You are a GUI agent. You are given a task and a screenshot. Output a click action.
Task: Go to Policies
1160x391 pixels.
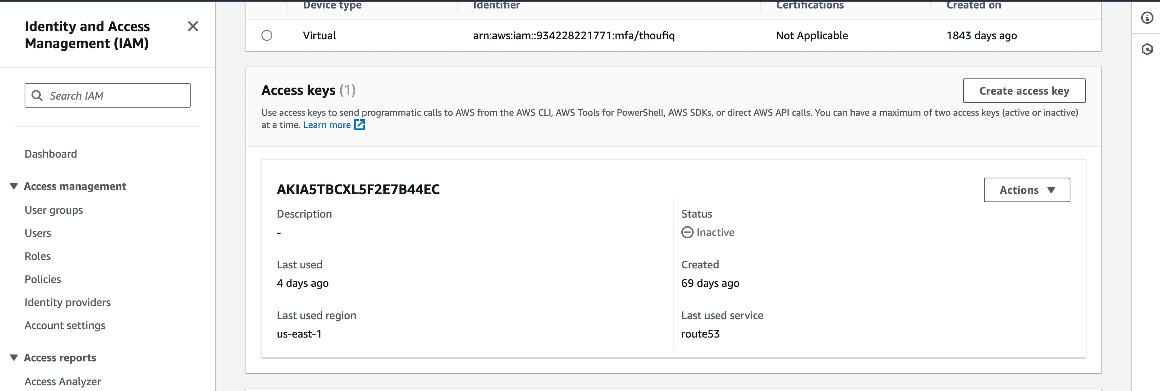[43, 279]
